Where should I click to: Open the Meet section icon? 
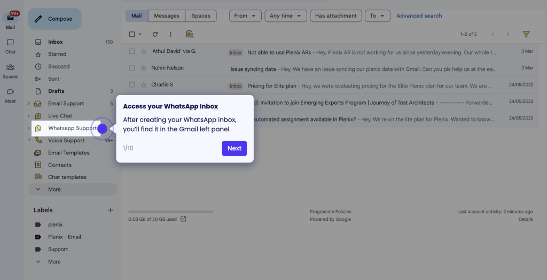[10, 92]
